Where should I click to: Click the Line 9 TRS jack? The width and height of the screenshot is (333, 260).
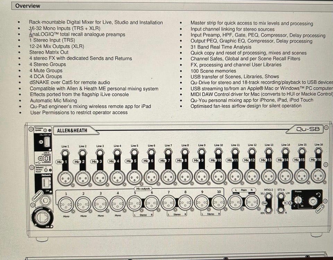[202, 152]
